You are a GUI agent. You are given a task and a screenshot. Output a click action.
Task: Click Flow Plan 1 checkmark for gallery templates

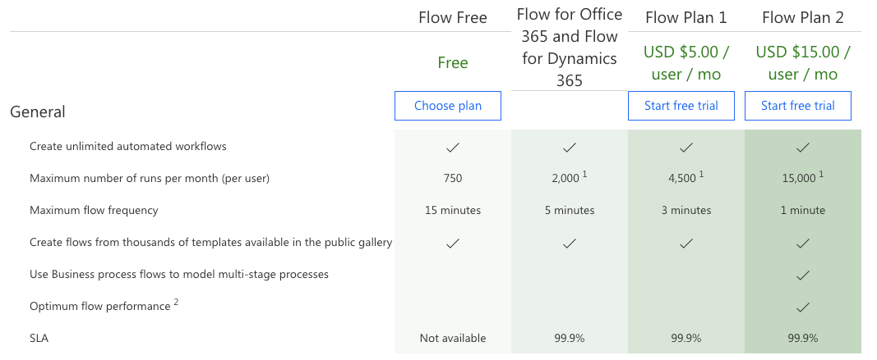686,244
